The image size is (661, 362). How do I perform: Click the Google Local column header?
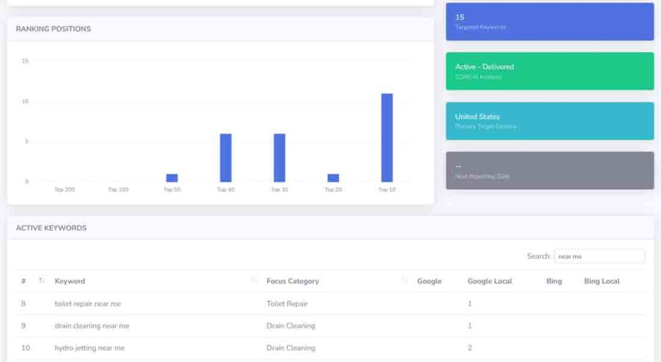tap(490, 281)
